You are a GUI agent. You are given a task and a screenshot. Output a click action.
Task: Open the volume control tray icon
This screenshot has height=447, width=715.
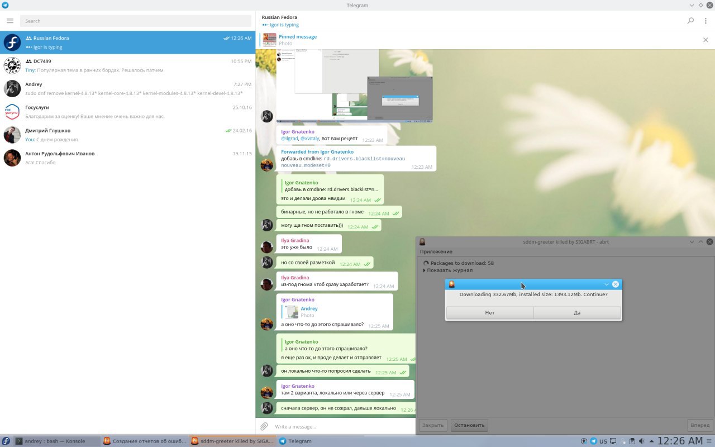(x=641, y=441)
